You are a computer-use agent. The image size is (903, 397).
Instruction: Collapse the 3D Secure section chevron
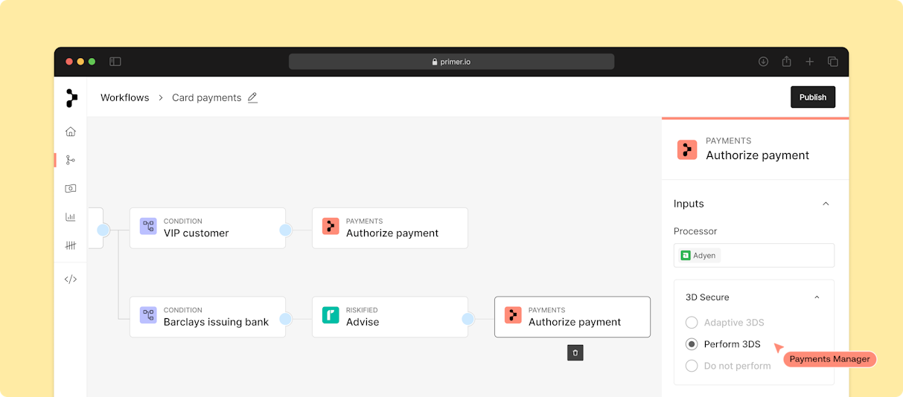[817, 297]
